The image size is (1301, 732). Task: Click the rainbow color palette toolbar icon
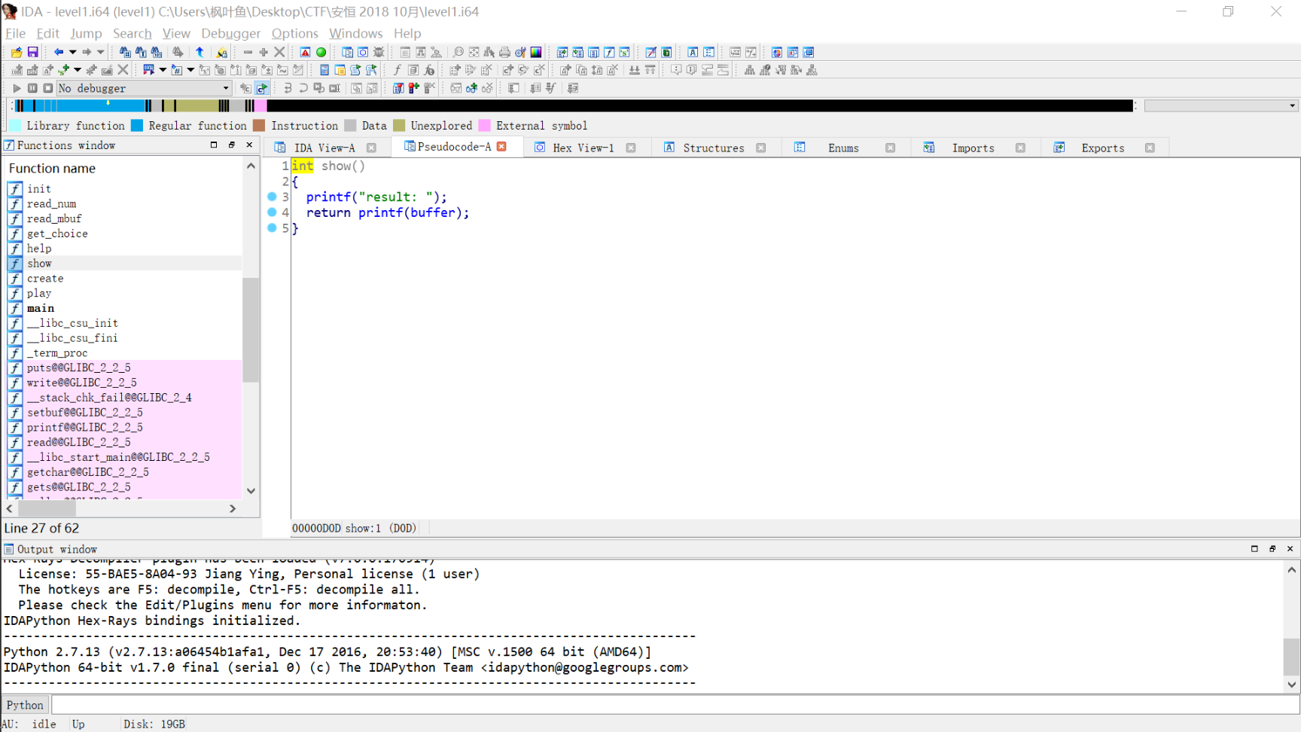[536, 52]
